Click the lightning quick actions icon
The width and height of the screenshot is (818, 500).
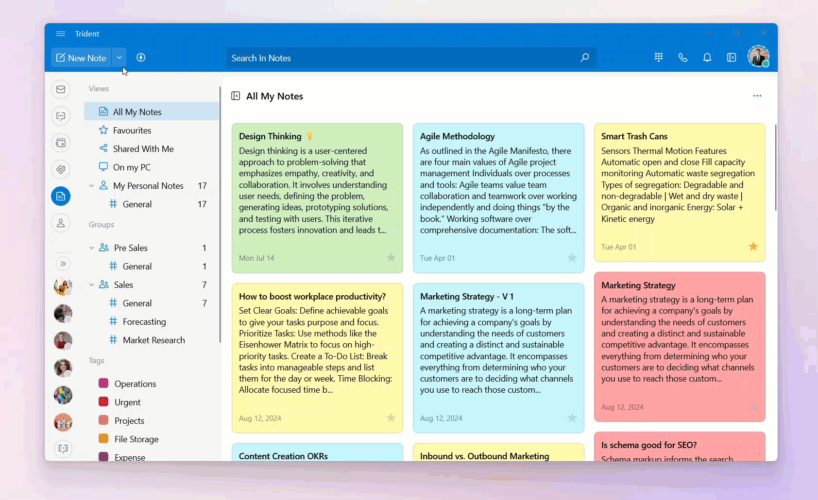[141, 58]
